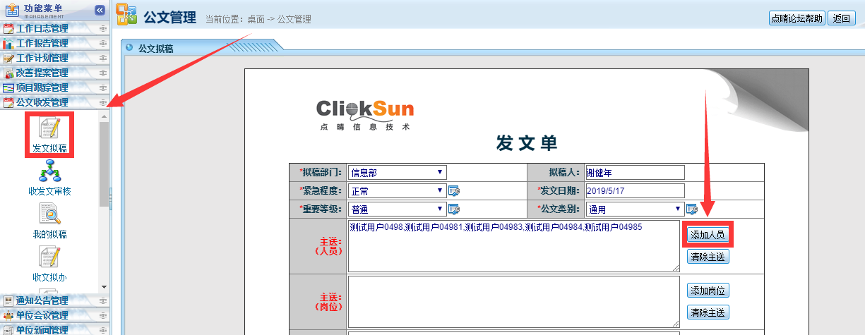Screen dimensions: 865x335
Task: Select the 公文拟稿 tab
Action: click(156, 49)
